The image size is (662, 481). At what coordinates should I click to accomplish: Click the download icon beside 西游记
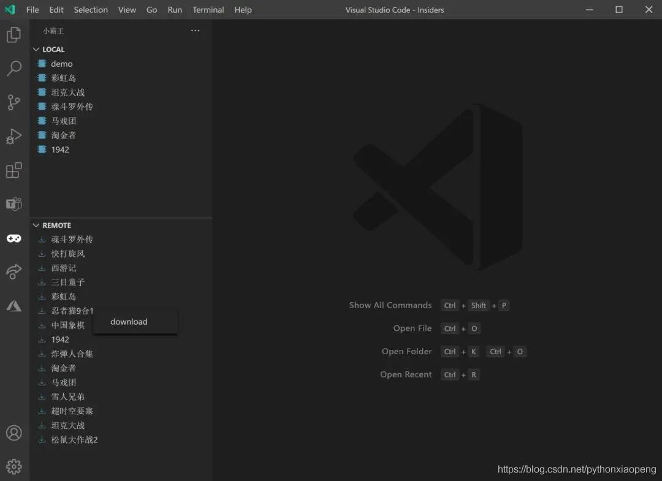click(x=42, y=268)
